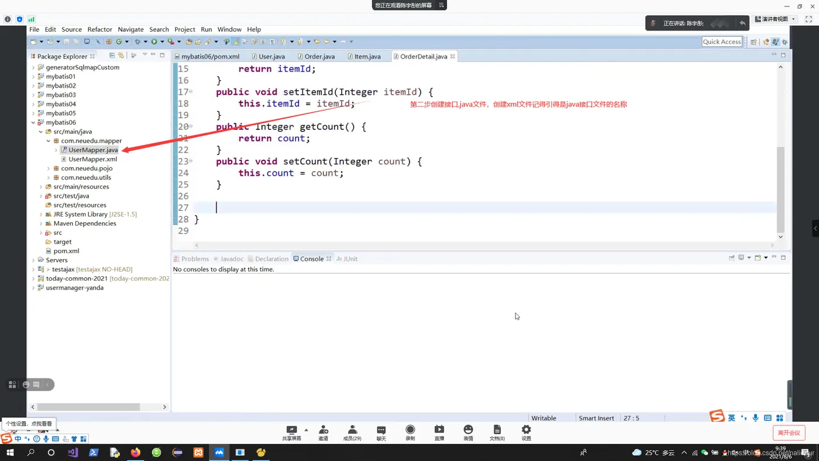The image size is (819, 461).
Task: Click the Record meeting button
Action: tap(410, 433)
